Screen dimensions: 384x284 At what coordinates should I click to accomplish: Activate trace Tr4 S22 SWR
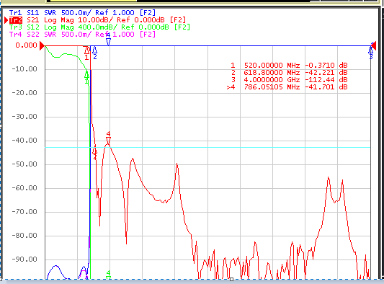coord(82,34)
